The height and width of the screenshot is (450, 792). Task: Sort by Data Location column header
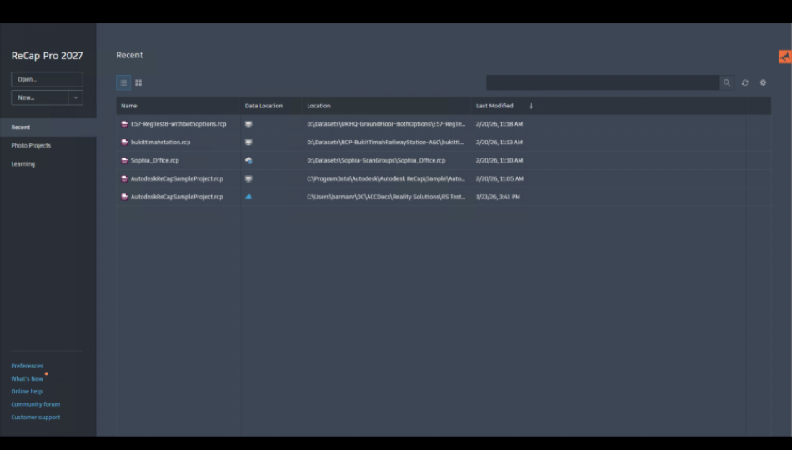(x=263, y=106)
